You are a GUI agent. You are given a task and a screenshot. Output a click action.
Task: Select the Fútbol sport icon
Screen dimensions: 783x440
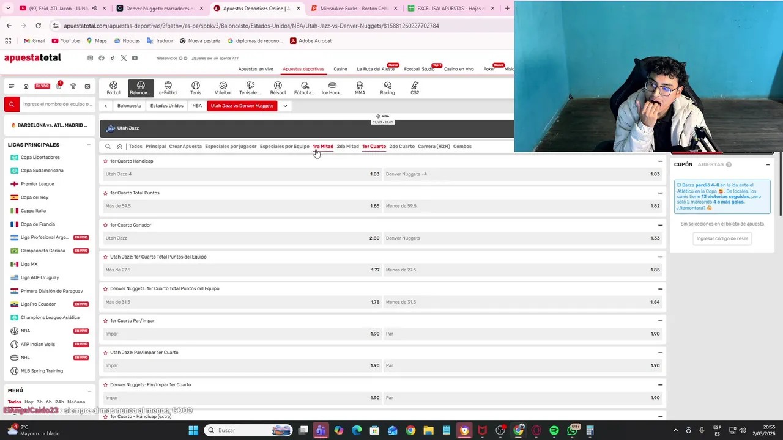pyautogui.click(x=113, y=88)
